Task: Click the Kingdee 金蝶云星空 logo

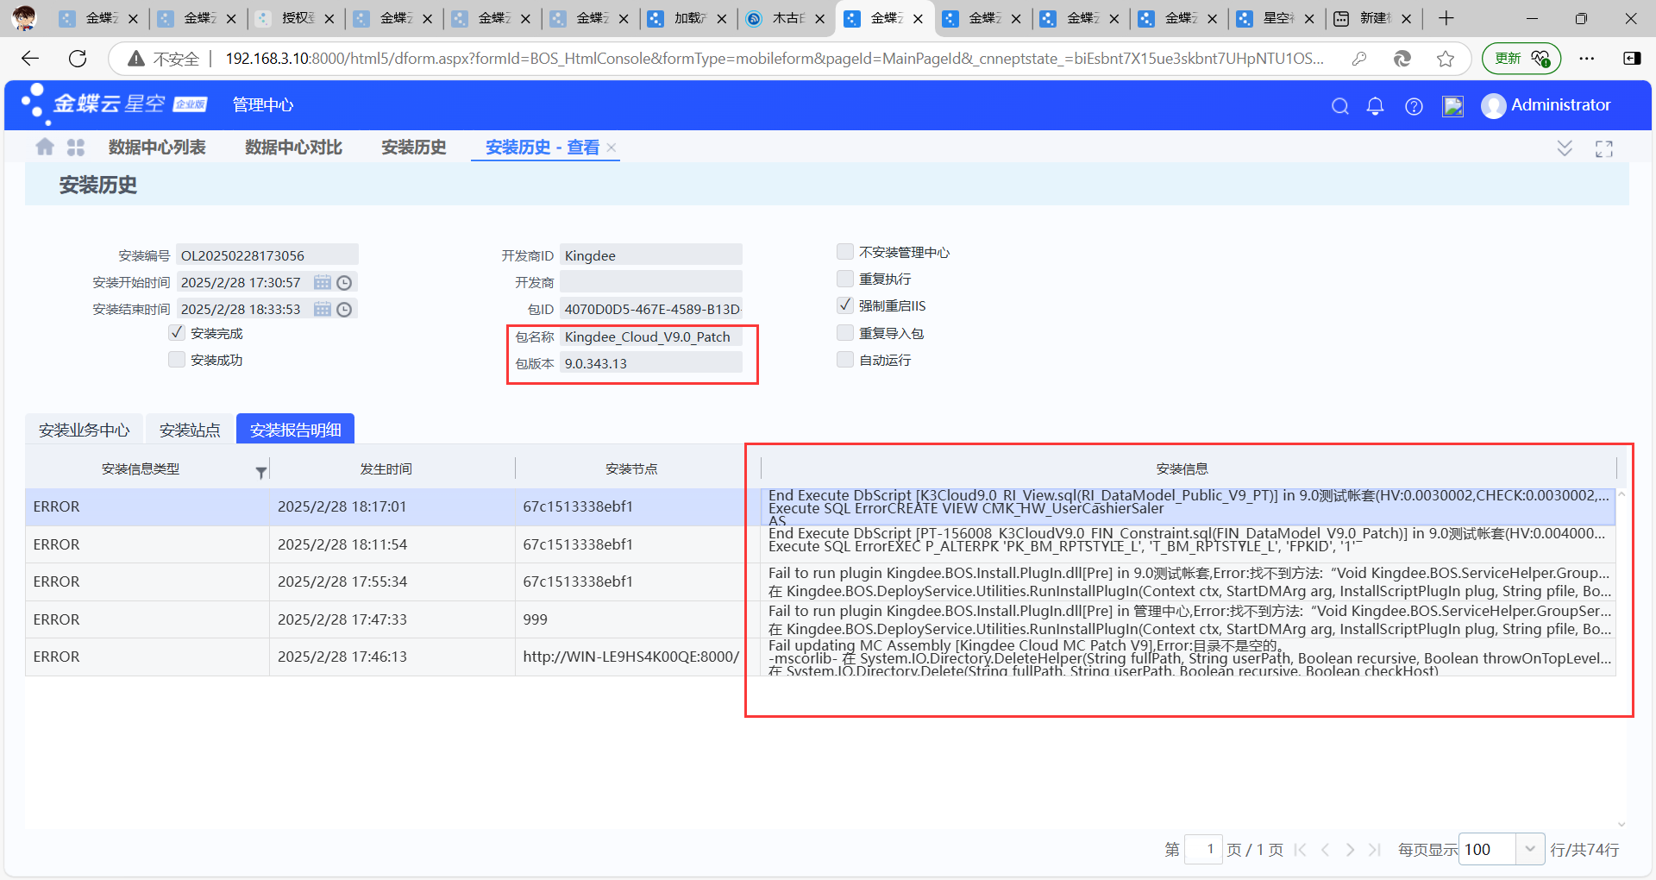Action: [115, 104]
